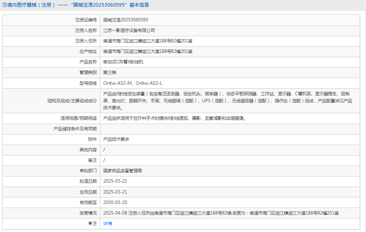
Task: Click the 注册人名称 row label
Action: (x=85, y=31)
